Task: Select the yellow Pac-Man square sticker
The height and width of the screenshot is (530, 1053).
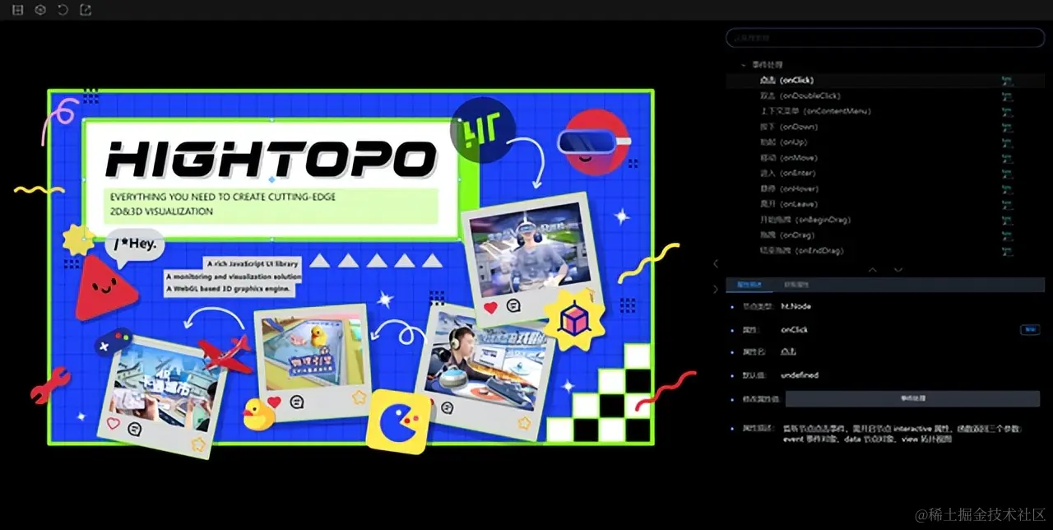Action: 398,421
